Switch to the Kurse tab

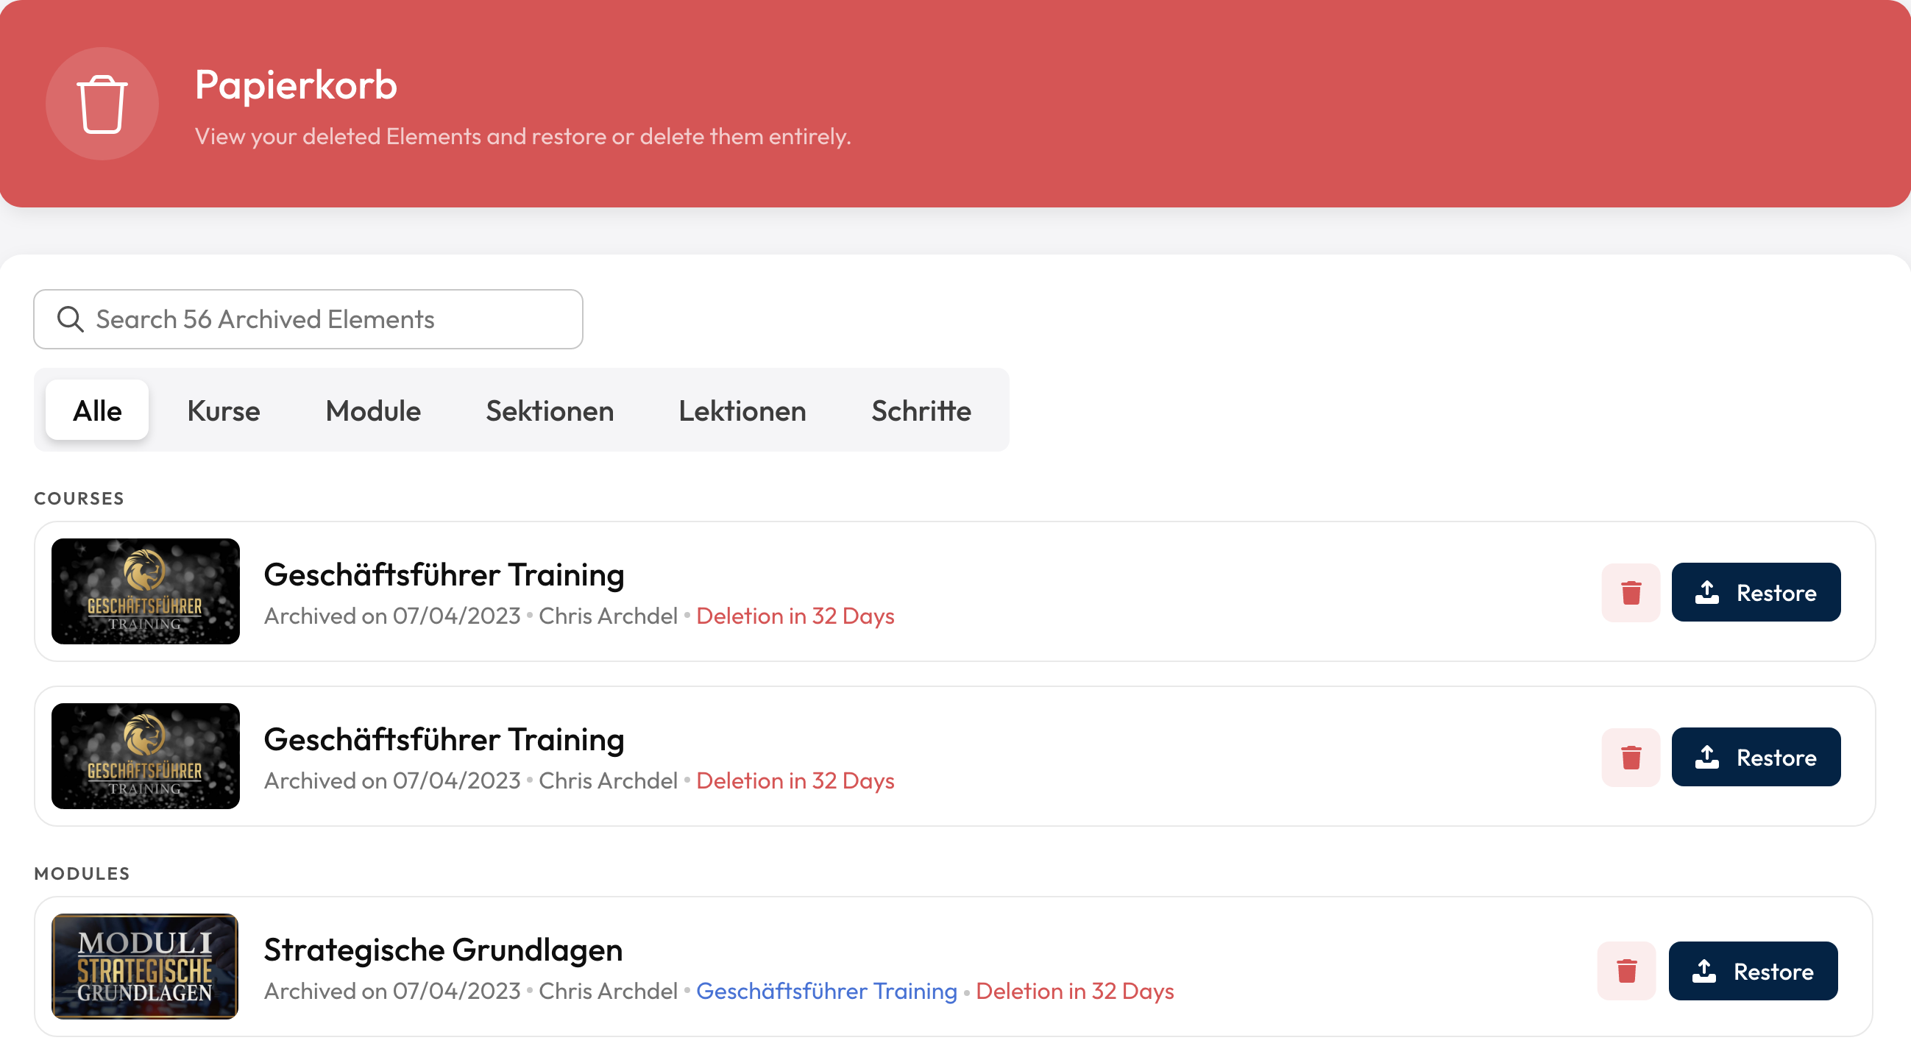[223, 410]
